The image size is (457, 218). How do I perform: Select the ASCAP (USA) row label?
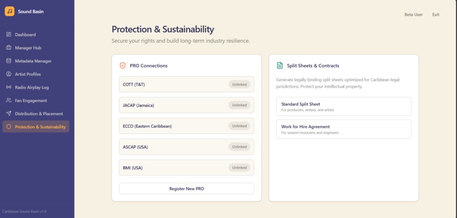pos(136,147)
